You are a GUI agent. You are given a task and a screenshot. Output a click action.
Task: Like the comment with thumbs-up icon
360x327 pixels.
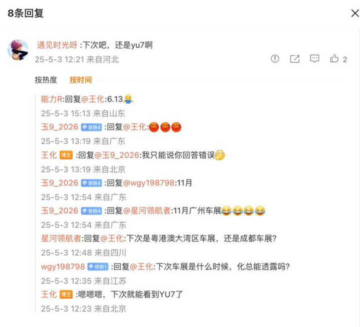pyautogui.click(x=334, y=58)
